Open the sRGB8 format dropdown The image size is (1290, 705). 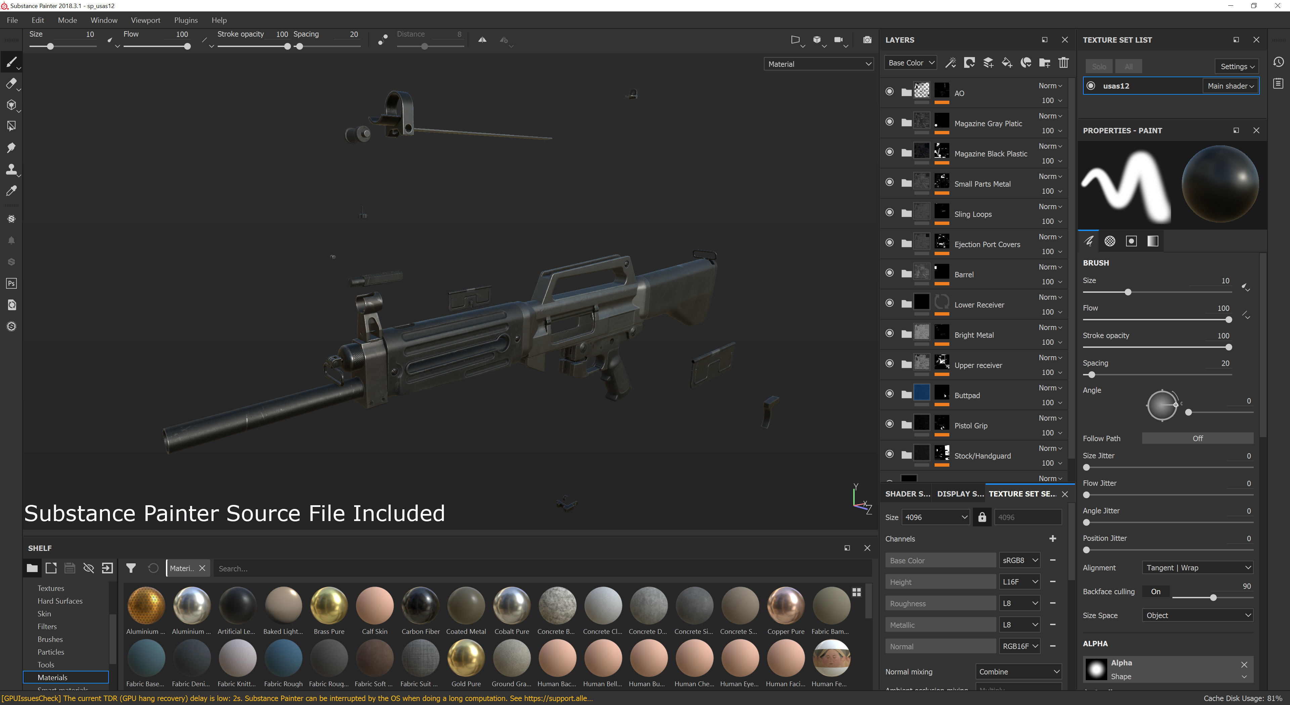1020,560
